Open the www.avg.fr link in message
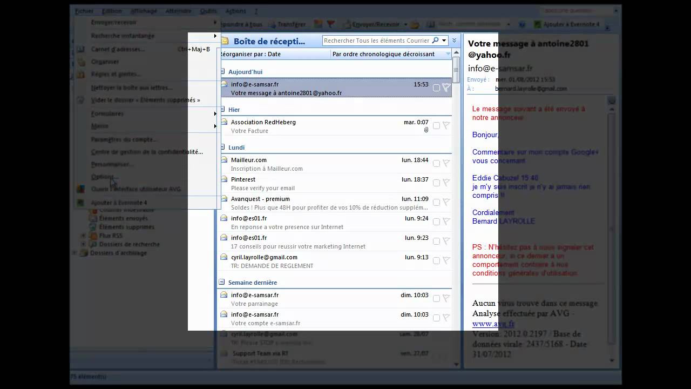The height and width of the screenshot is (389, 691). (x=493, y=324)
